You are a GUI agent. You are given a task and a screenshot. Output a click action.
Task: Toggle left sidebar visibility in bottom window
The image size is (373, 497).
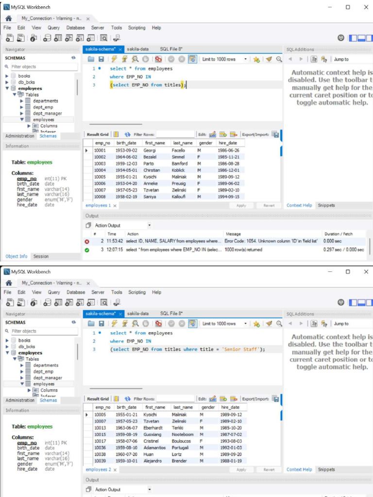[x=353, y=303]
